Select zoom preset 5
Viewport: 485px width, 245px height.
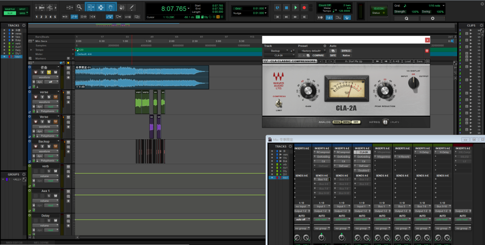pos(55,17)
